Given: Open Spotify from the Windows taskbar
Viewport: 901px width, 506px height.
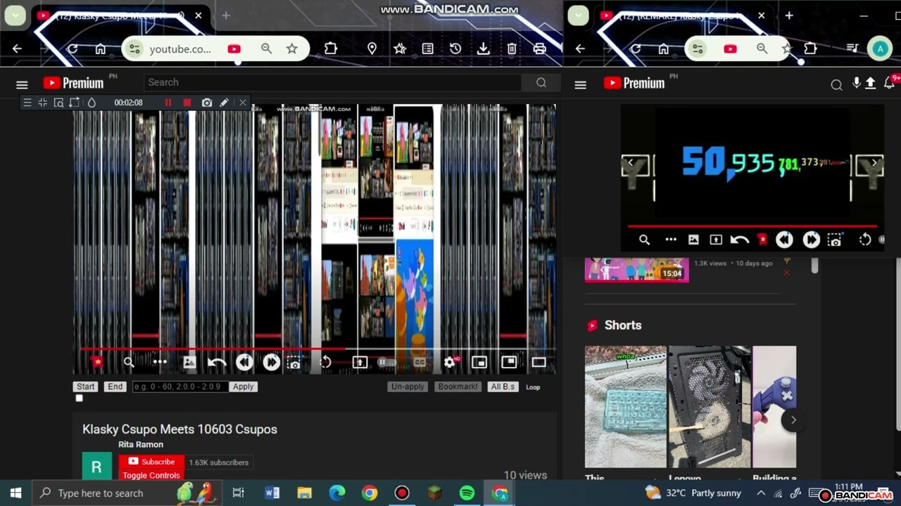Looking at the screenshot, I should pyautogui.click(x=467, y=493).
